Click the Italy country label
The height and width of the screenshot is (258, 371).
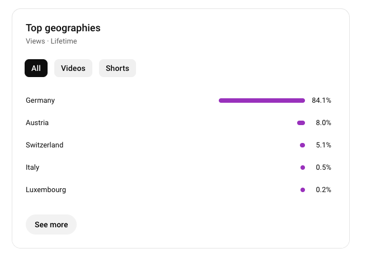pyautogui.click(x=32, y=168)
